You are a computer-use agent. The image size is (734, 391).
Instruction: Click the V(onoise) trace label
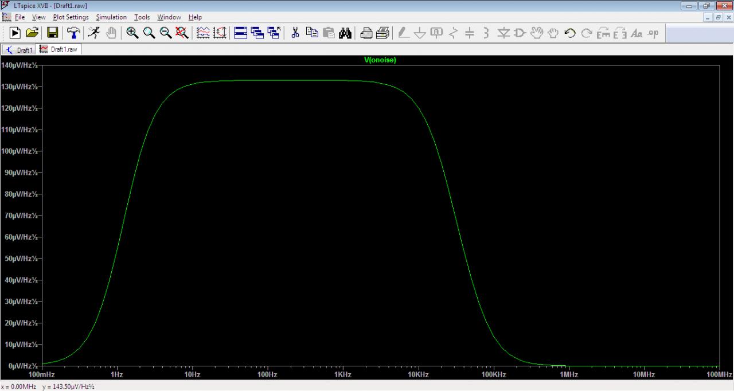pos(380,60)
